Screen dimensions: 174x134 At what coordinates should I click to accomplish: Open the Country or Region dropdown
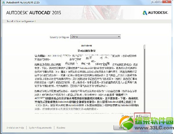coord(95,37)
